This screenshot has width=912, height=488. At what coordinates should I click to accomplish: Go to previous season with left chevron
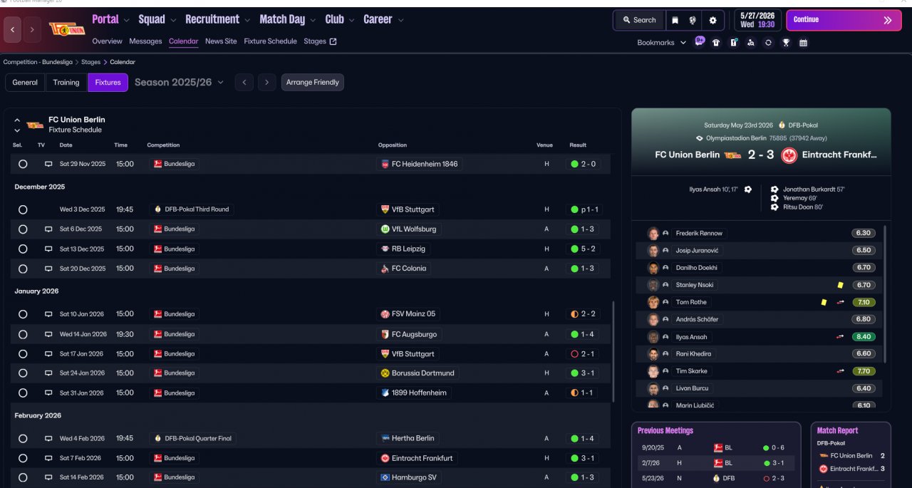(244, 83)
